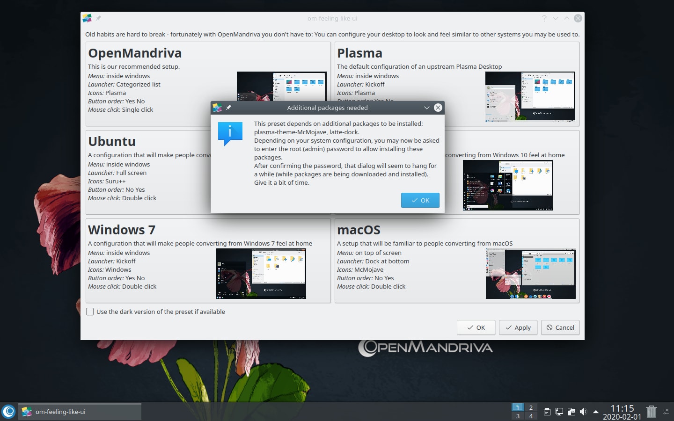The image size is (674, 421).
Task: Expand the hidden system tray icons arrow
Action: point(595,412)
